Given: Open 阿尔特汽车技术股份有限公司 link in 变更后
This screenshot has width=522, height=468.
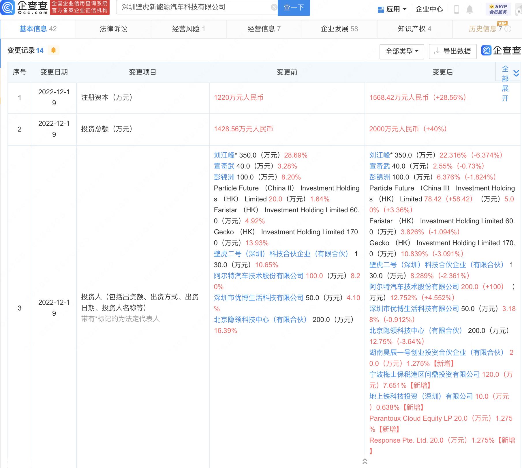Looking at the screenshot, I should (x=414, y=287).
